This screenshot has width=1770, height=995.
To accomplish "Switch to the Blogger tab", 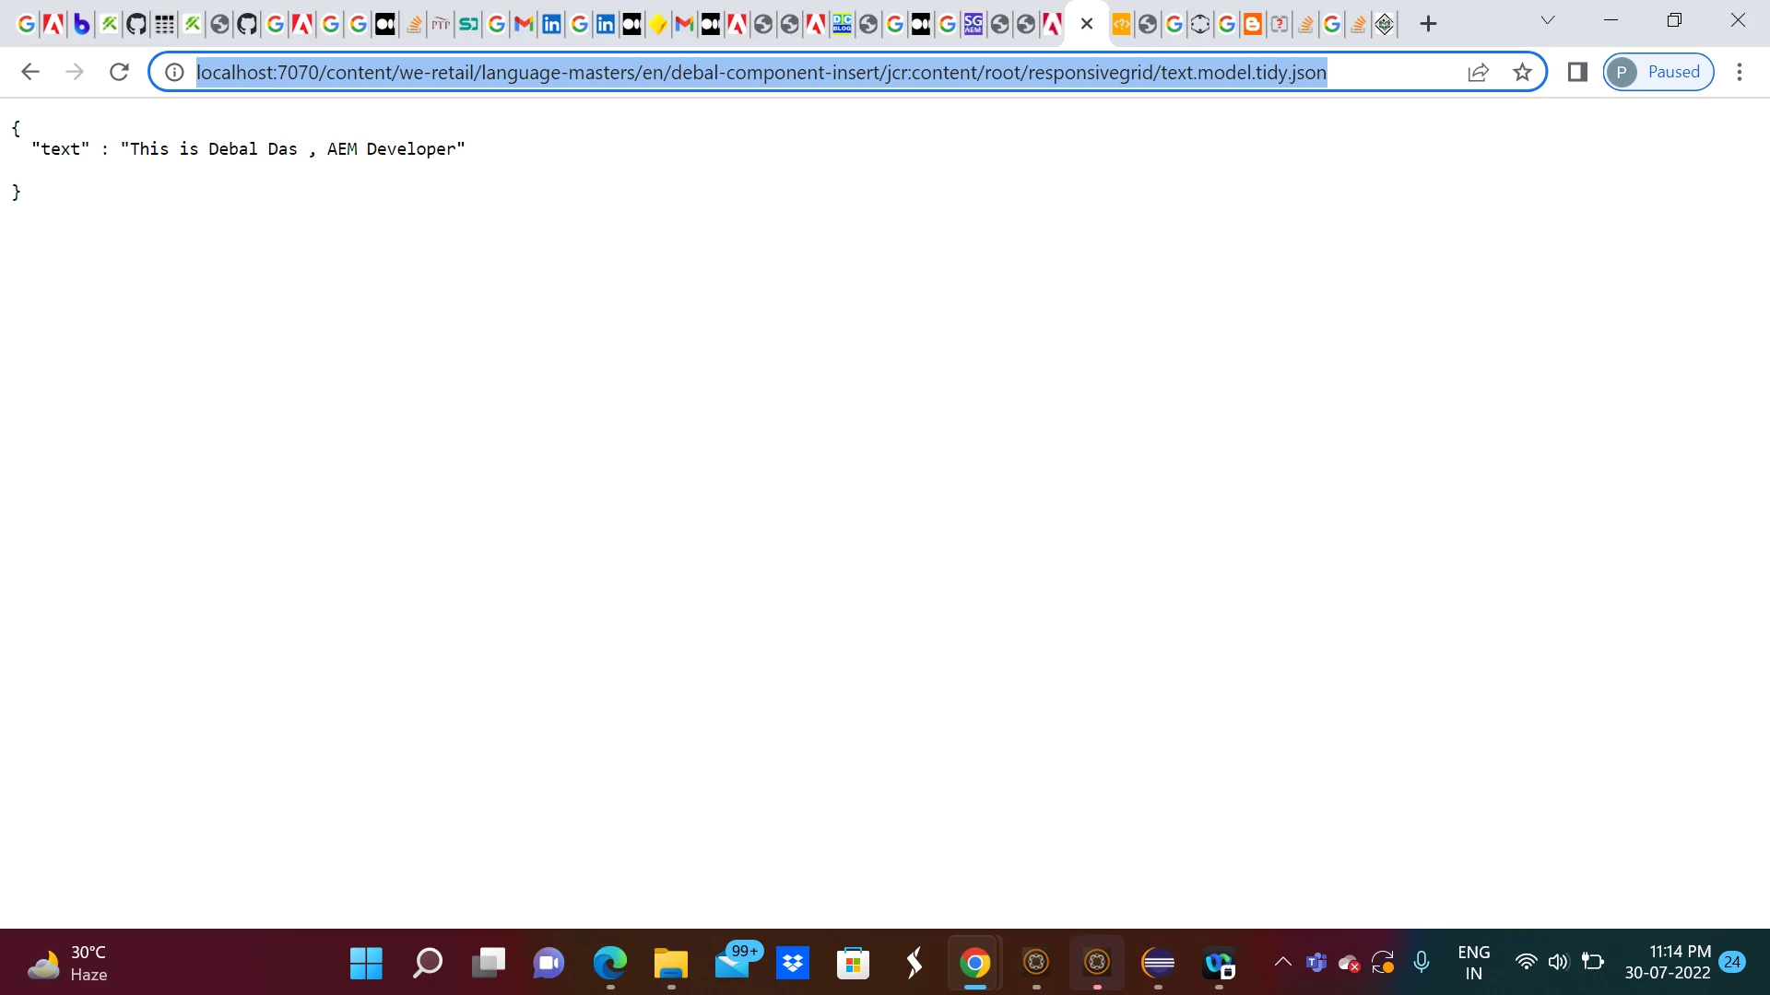I will (x=1253, y=25).
